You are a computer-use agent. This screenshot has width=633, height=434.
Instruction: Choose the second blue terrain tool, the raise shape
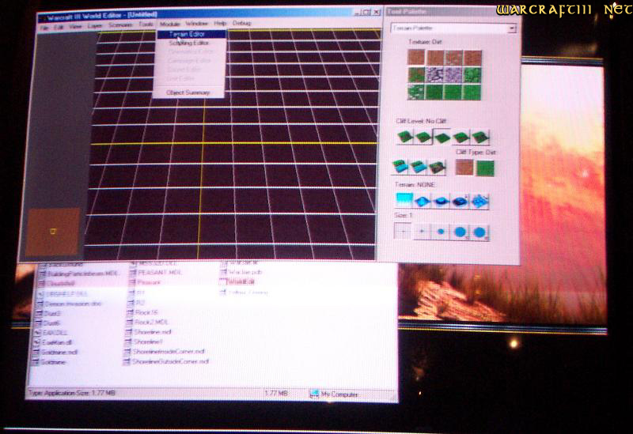tap(423, 201)
